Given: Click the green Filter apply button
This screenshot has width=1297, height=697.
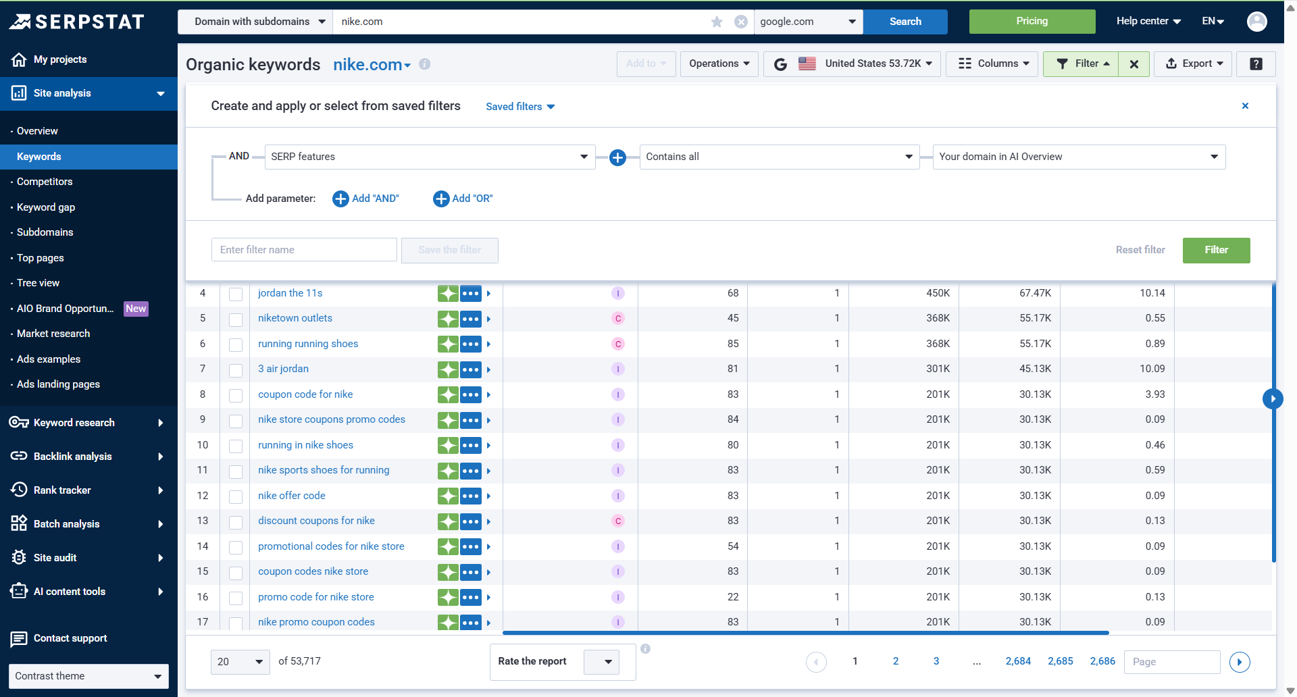Looking at the screenshot, I should [1216, 250].
